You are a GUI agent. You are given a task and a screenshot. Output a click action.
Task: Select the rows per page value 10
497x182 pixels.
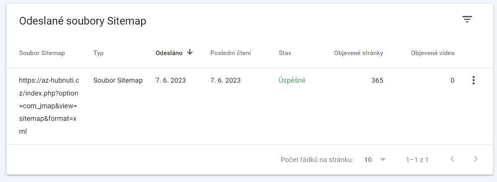tap(368, 160)
